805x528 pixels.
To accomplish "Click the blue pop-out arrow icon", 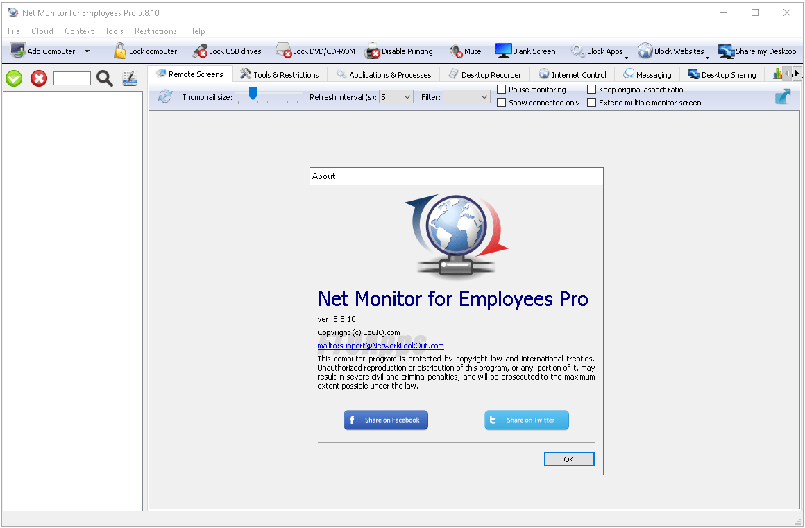I will (782, 96).
